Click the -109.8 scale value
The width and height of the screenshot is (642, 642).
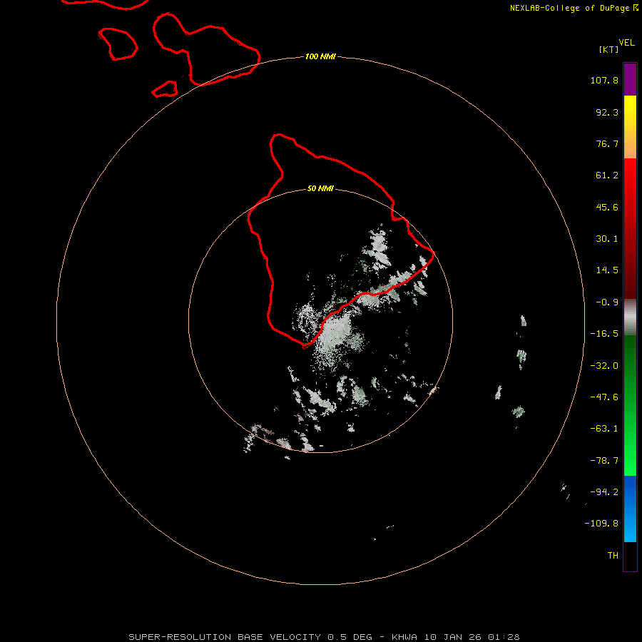click(x=601, y=524)
